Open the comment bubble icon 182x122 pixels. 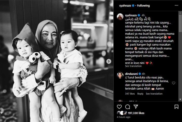point(127,107)
